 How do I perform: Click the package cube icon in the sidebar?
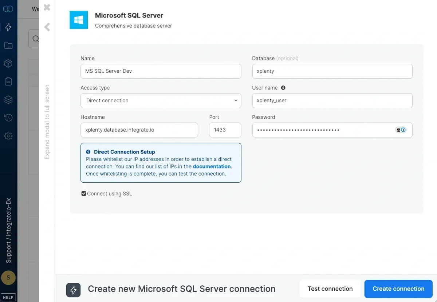(8, 63)
